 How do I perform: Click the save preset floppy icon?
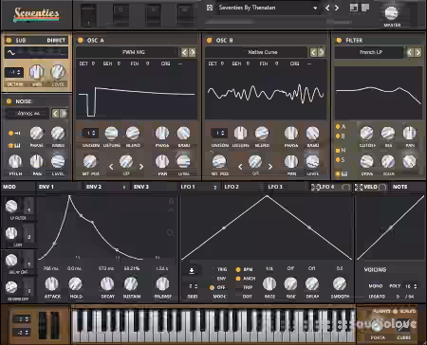(210, 8)
